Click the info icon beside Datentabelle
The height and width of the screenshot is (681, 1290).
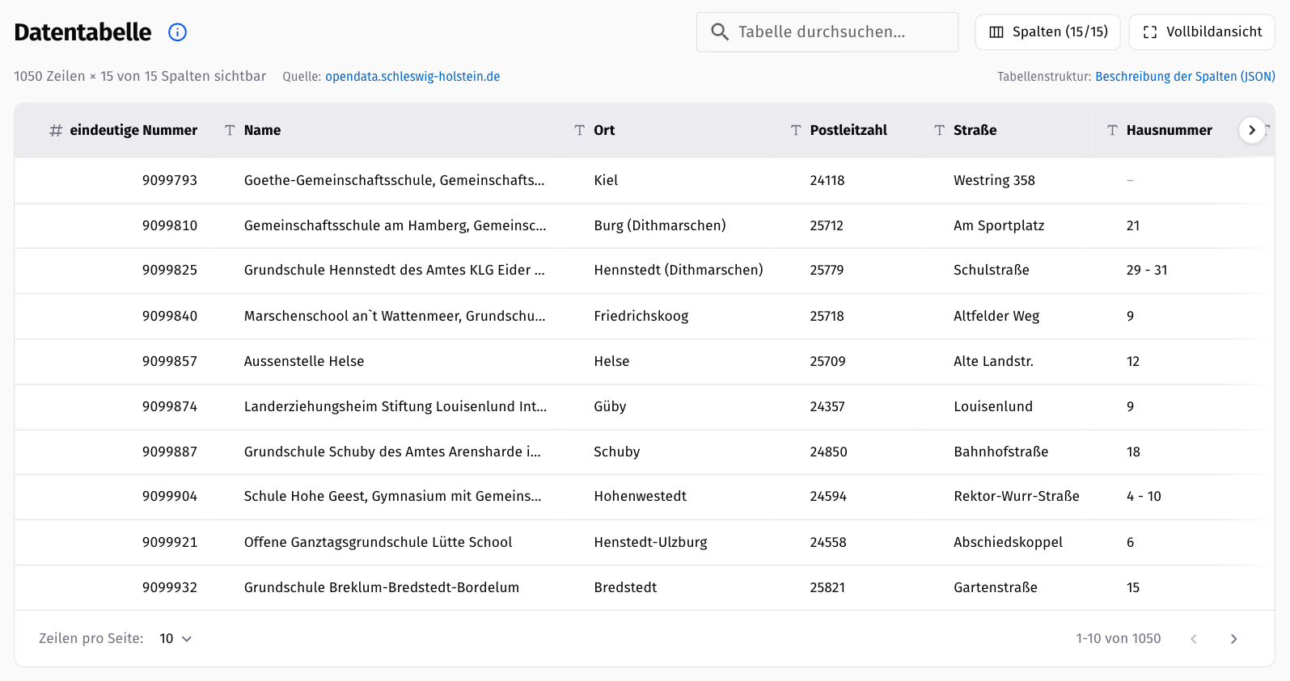pos(177,32)
